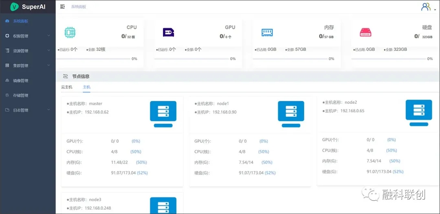440x214 pixels.
Task: Click the GPU card icon
Action: tap(168, 33)
